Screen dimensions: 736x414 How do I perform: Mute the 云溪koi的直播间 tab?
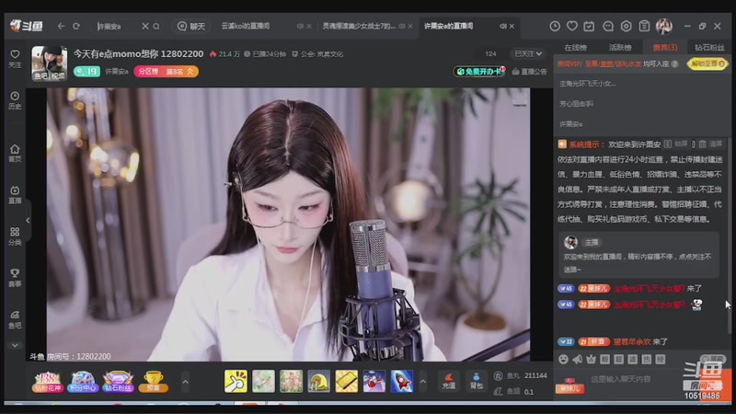(300, 27)
